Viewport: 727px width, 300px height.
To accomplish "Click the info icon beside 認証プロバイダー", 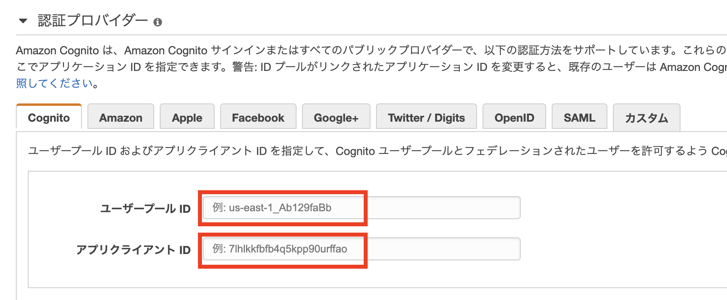I will coord(158,22).
